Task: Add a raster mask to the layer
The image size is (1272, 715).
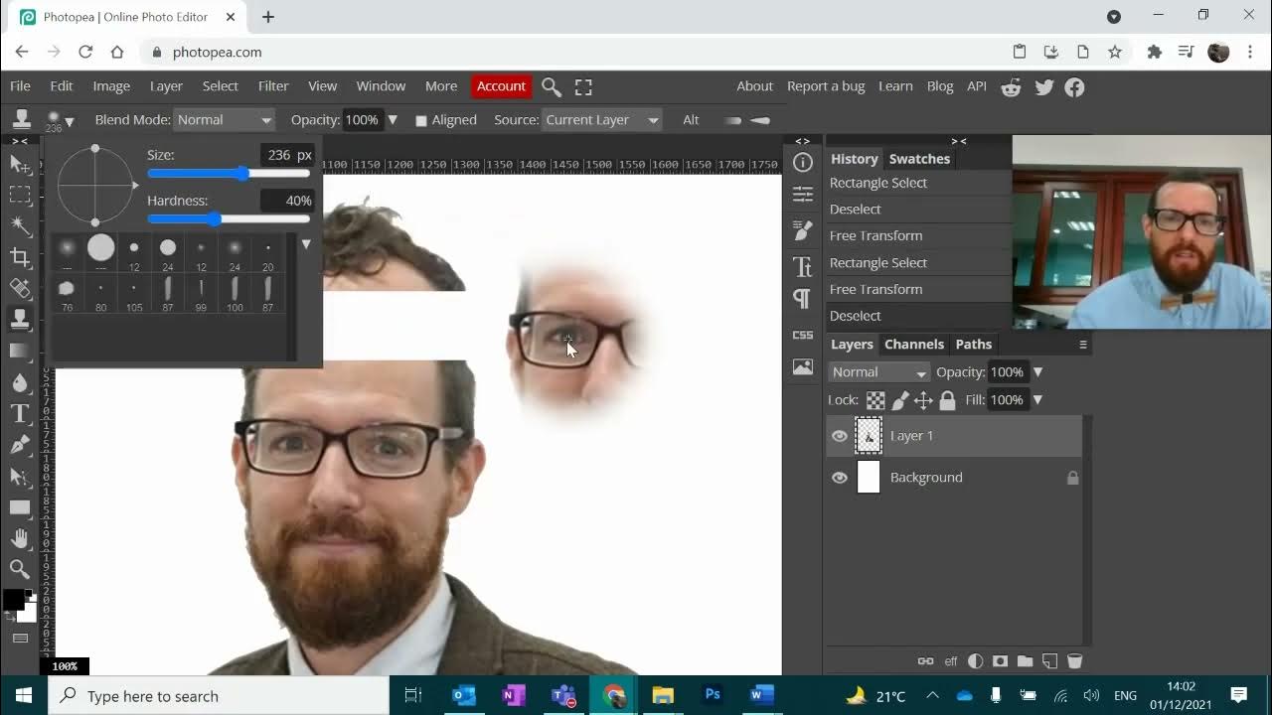Action: pyautogui.click(x=1000, y=661)
